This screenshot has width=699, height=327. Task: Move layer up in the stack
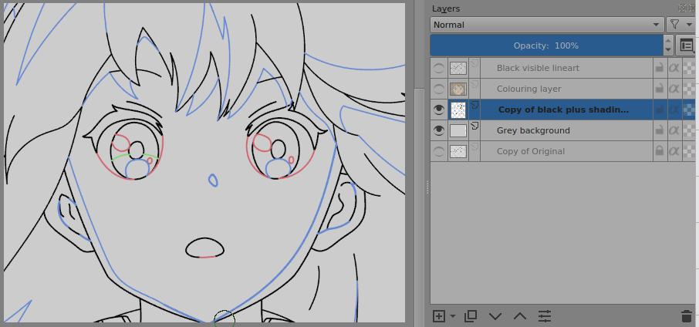pyautogui.click(x=520, y=316)
